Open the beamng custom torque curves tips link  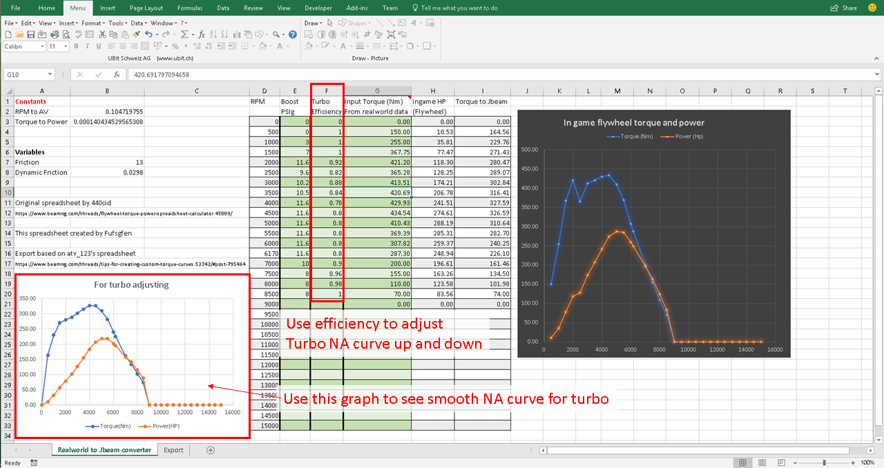tap(131, 264)
